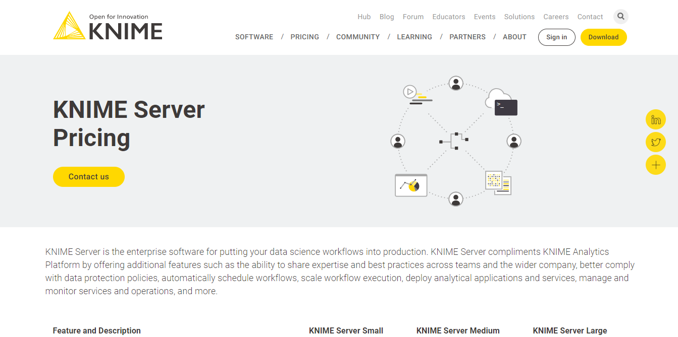Viewport: 678px width, 337px height.
Task: Open the search magnifier icon
Action: pos(621,17)
